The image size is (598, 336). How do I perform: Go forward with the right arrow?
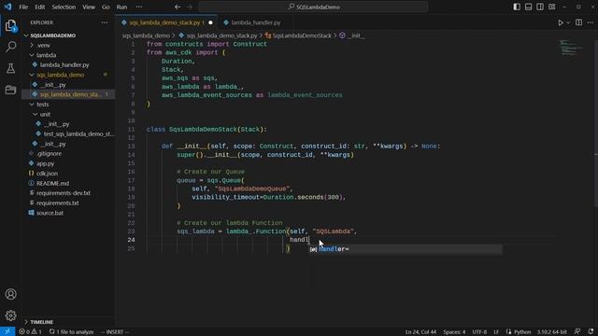click(x=190, y=7)
